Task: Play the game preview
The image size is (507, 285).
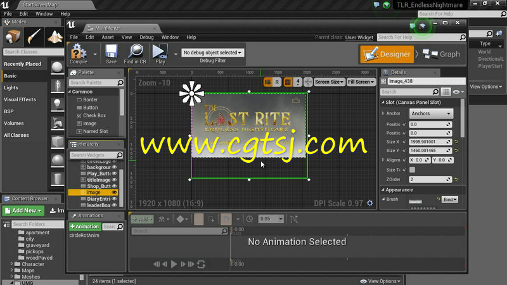Action: tap(160, 54)
